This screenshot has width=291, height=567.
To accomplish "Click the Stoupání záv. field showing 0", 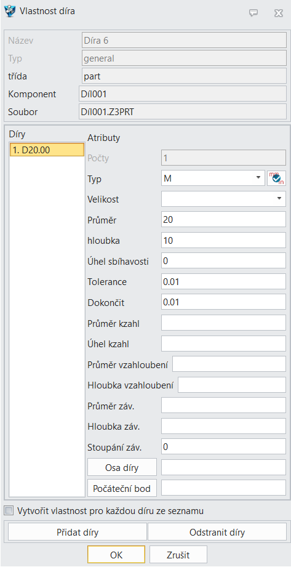I will tap(223, 448).
